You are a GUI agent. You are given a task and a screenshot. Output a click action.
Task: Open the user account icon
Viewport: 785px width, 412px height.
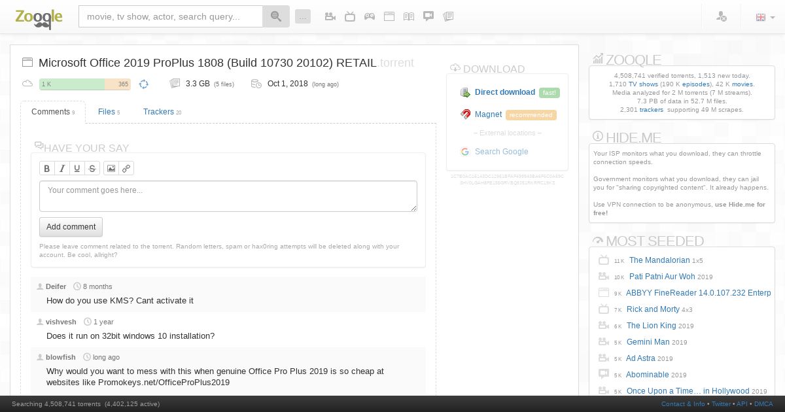722,16
